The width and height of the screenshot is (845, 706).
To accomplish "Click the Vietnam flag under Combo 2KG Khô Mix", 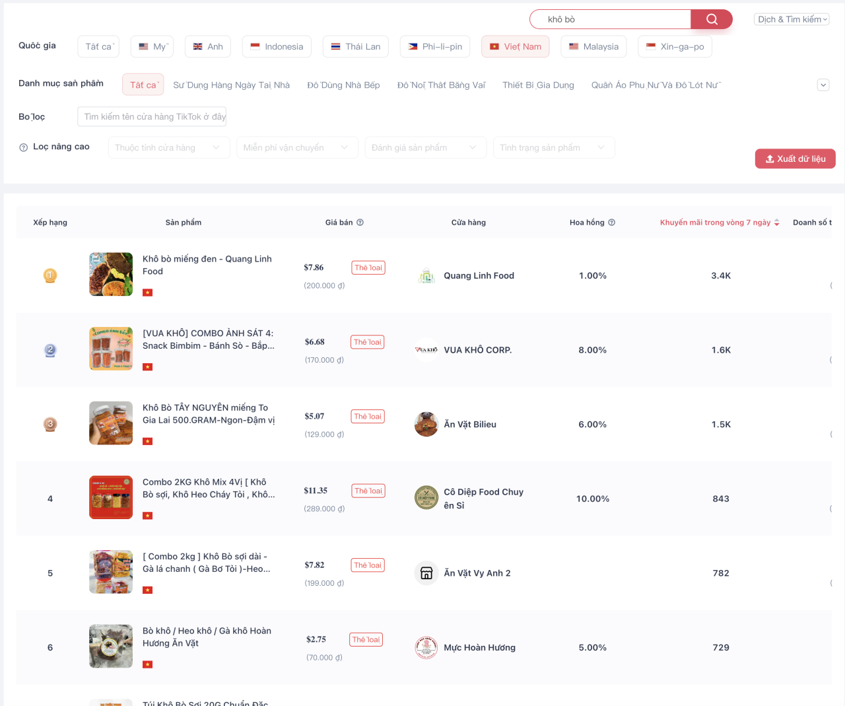I will 148,516.
